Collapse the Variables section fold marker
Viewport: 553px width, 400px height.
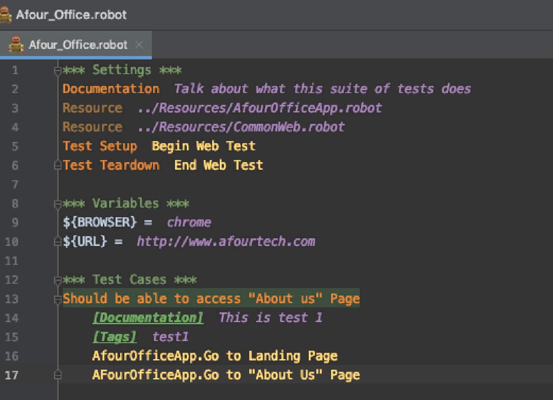pyautogui.click(x=58, y=203)
